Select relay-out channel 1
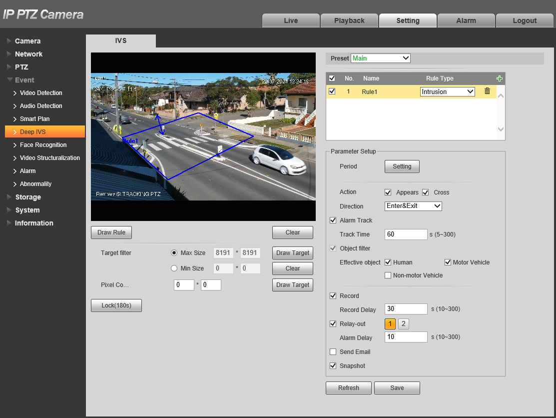This screenshot has height=418, width=556. (x=390, y=323)
